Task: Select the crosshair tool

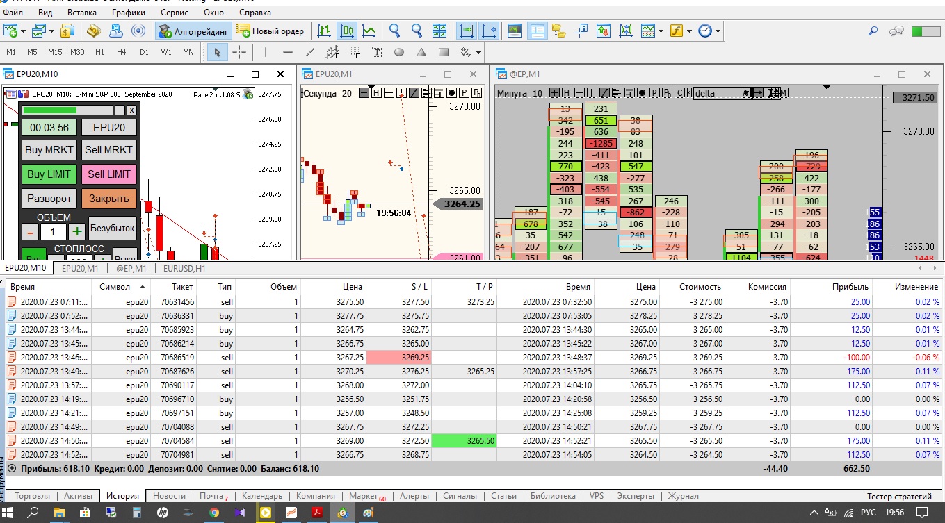Action: 239,52
